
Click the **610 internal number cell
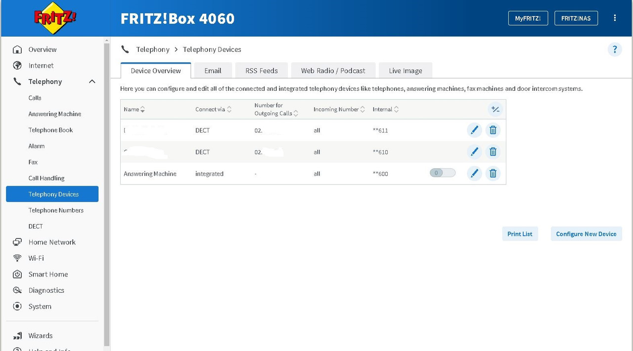[x=380, y=152]
